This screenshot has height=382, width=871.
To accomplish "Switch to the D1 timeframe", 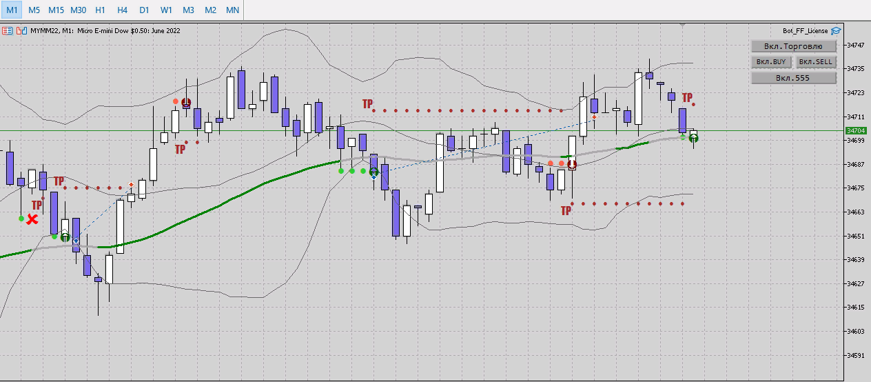I will pyautogui.click(x=144, y=10).
